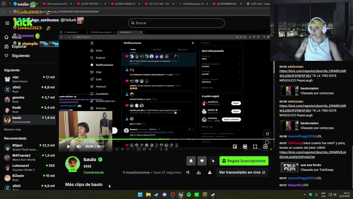Open the Siguiendo section with the heart icon
Image resolution: width=353 pixels, height=199 pixels.
click(17, 56)
